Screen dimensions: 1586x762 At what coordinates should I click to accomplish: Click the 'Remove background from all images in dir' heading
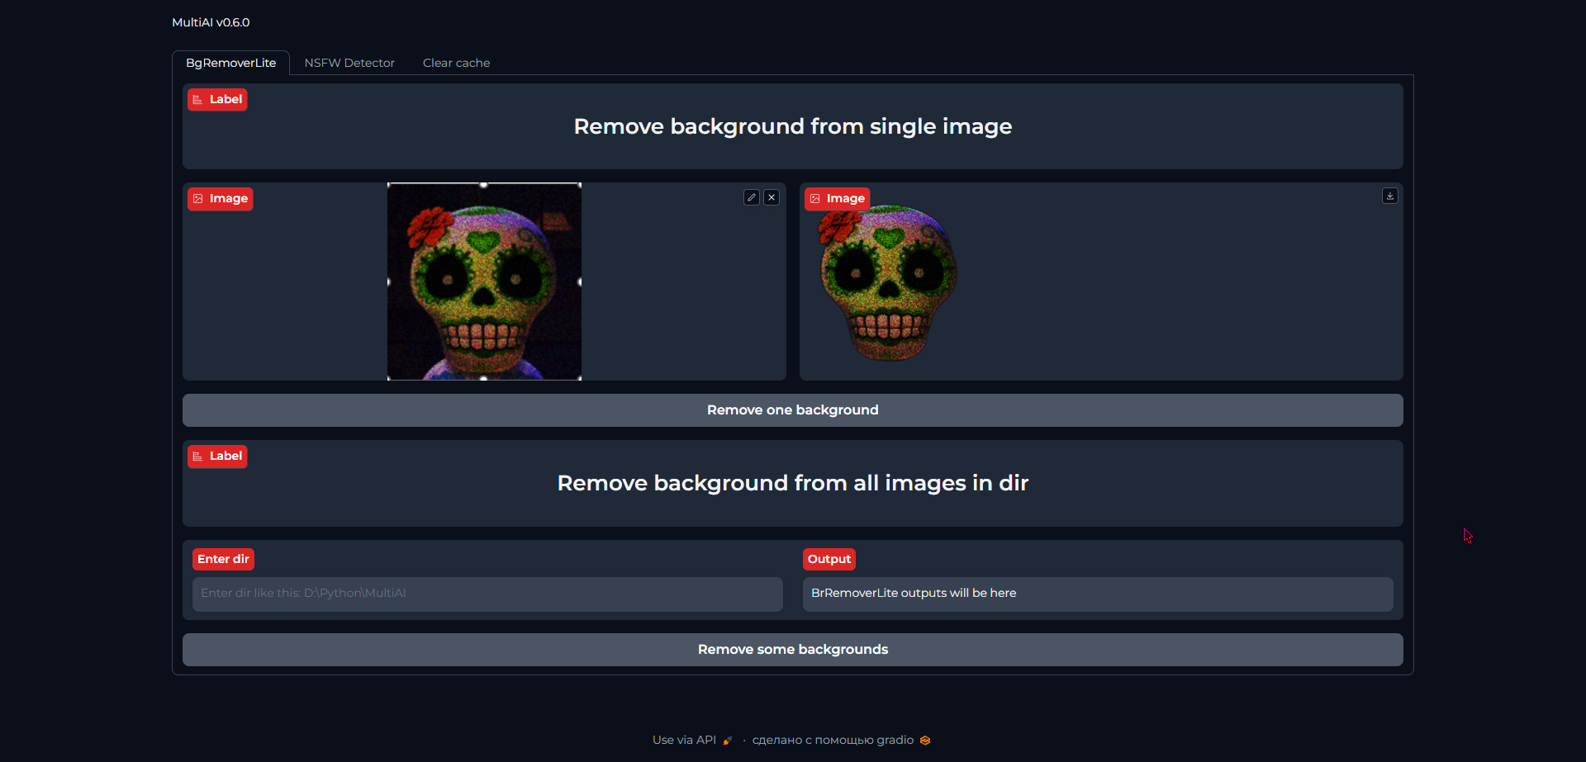[793, 483]
